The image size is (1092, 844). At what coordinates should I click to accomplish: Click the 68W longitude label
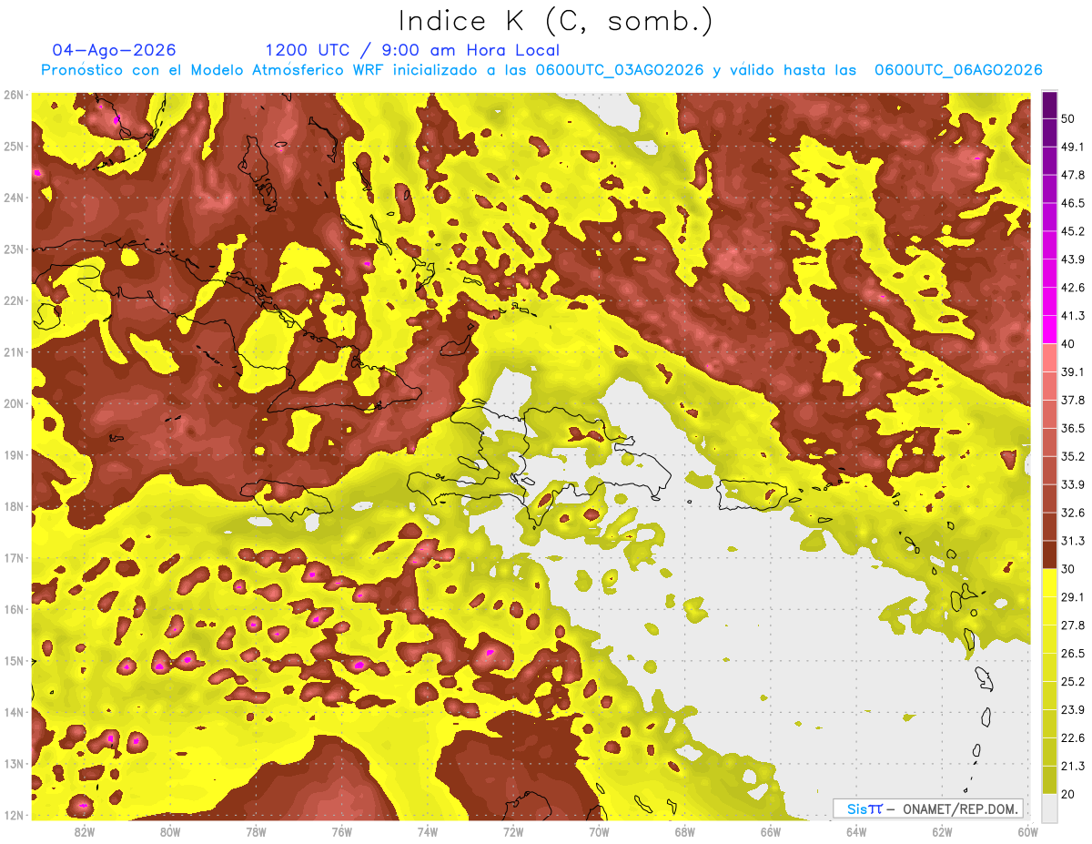tap(685, 831)
